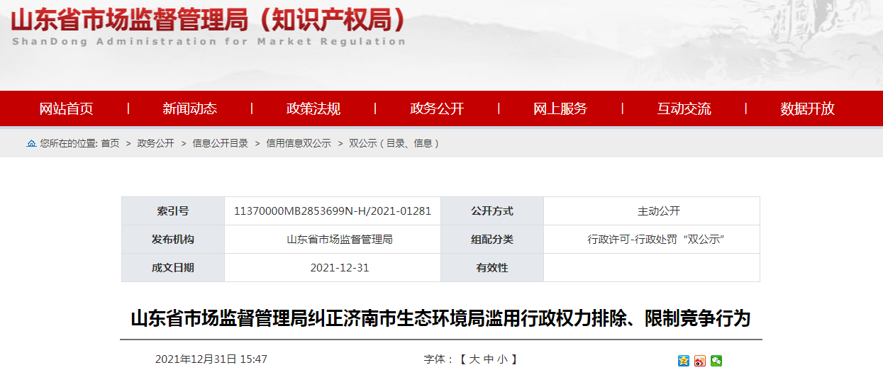Set font size to 大
Viewport: 883px width, 370px height.
pyautogui.click(x=474, y=360)
